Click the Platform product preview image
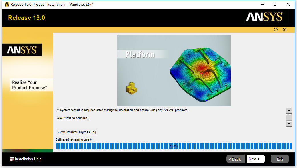The height and width of the screenshot is (168, 297). click(x=174, y=70)
